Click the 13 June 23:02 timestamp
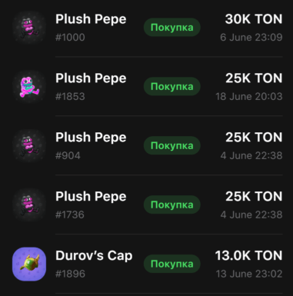 pos(249,274)
